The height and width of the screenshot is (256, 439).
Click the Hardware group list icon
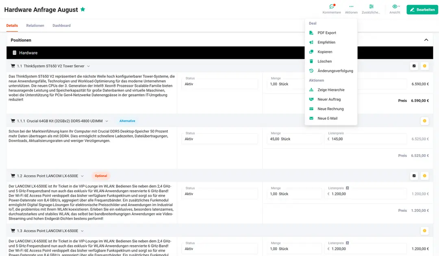coord(14,53)
